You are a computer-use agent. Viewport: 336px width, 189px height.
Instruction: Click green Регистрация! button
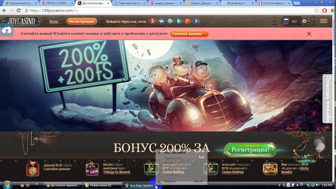coord(250,150)
